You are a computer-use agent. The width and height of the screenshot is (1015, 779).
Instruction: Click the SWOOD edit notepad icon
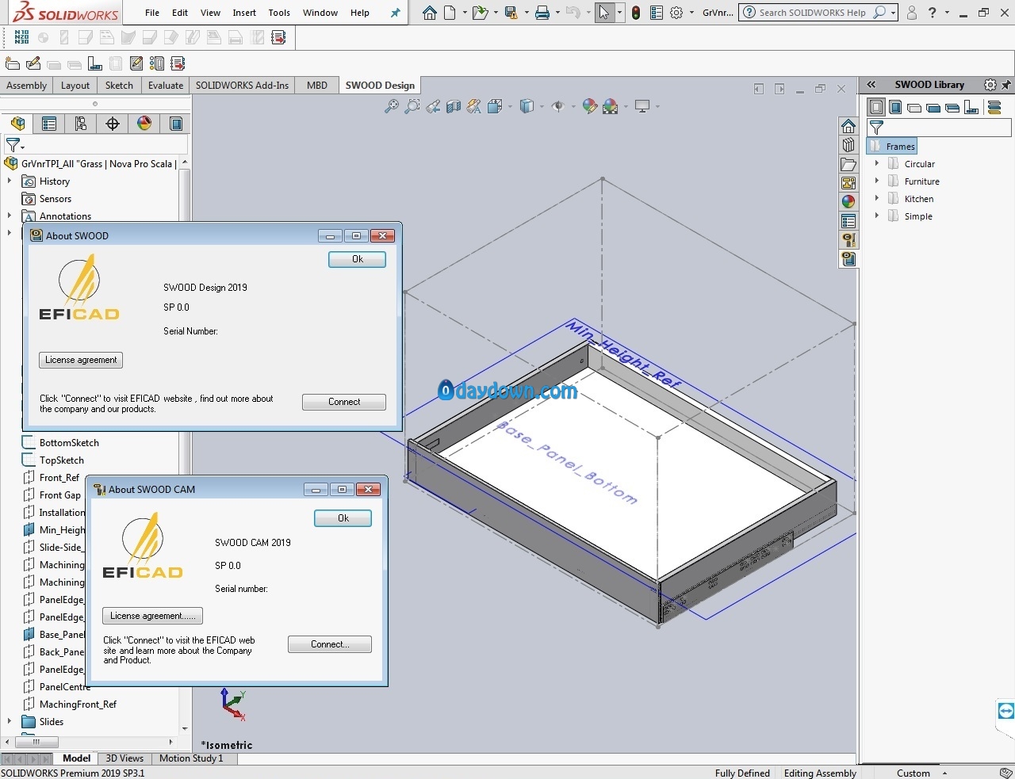(x=136, y=63)
